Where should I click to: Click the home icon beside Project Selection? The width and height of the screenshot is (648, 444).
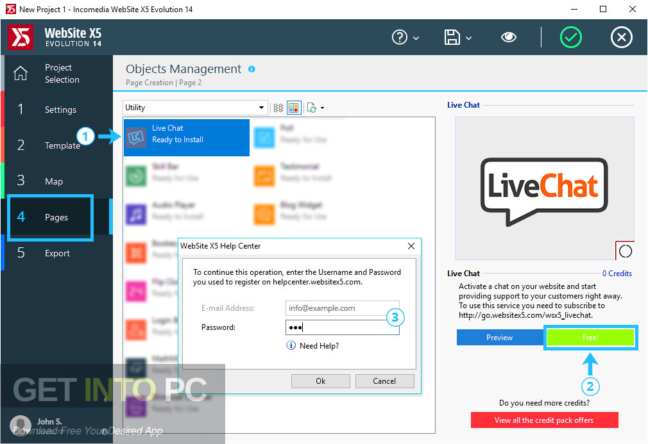pos(21,74)
